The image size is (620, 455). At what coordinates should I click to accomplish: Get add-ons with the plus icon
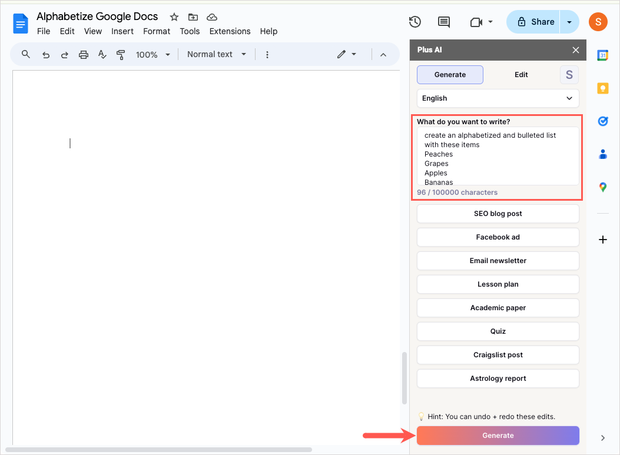coord(602,240)
